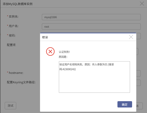This screenshot has height=113, width=147.
Task: Click the 认证失败! message text
Action: pyautogui.click(x=64, y=52)
